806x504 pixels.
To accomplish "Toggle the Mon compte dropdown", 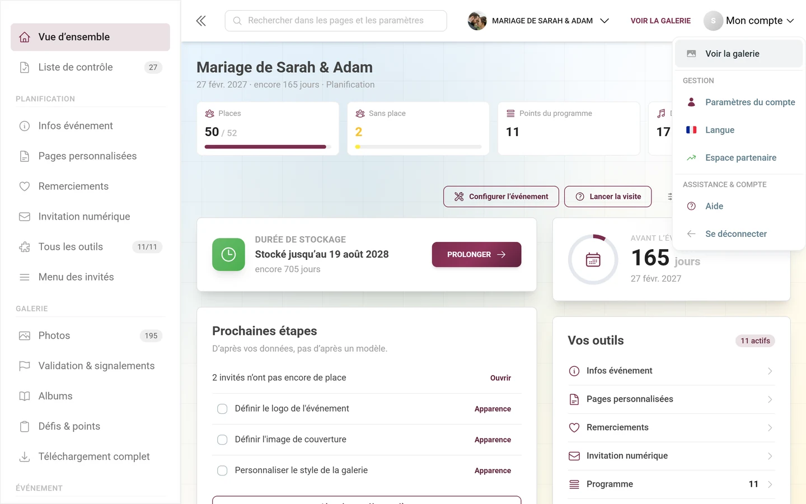I will click(x=749, y=21).
